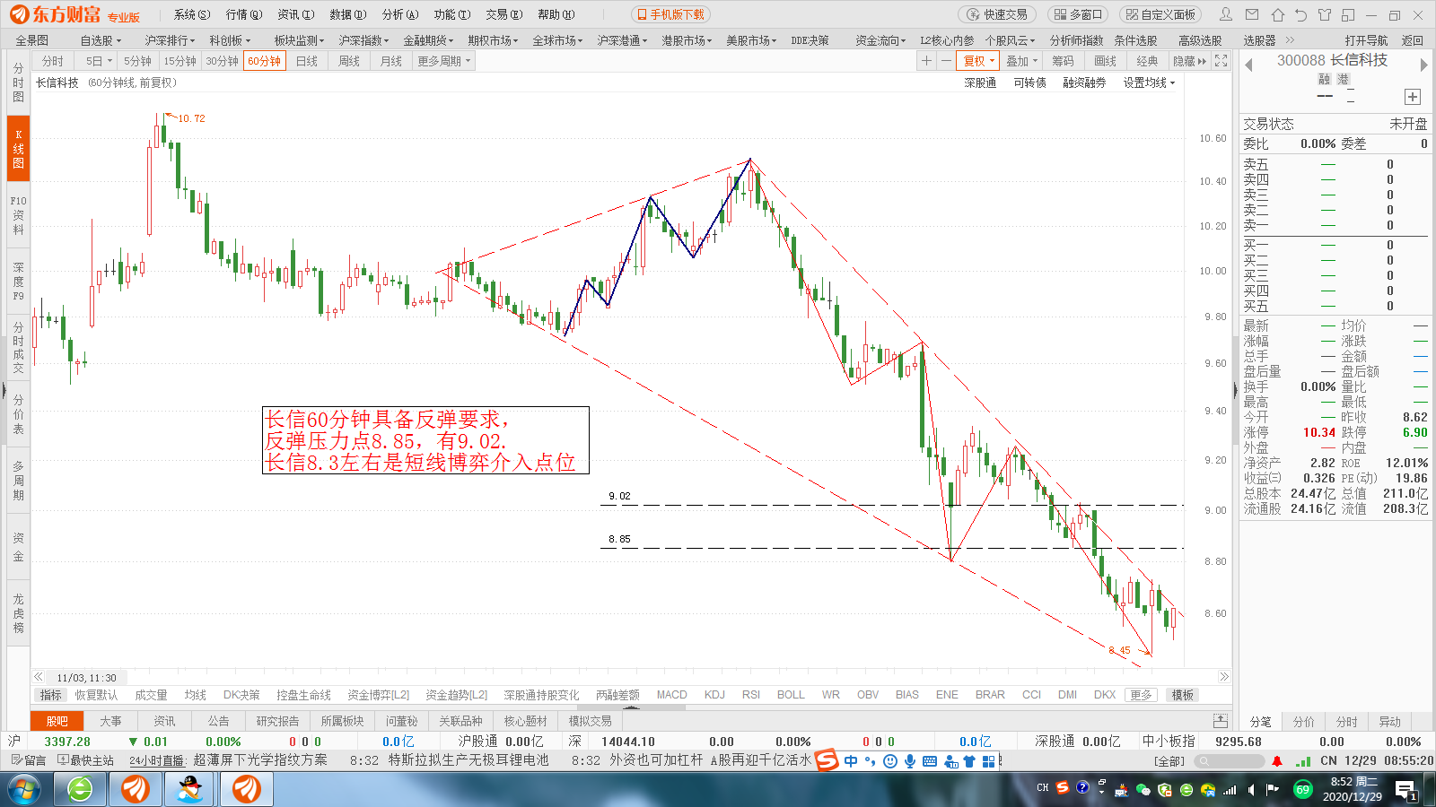Click the red alert bell icon

[1277, 760]
